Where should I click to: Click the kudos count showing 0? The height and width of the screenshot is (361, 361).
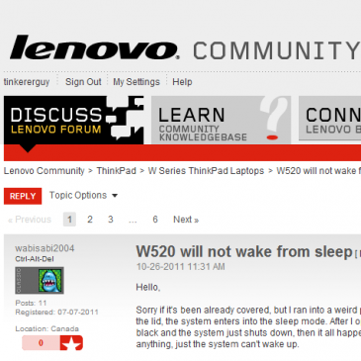(x=41, y=343)
